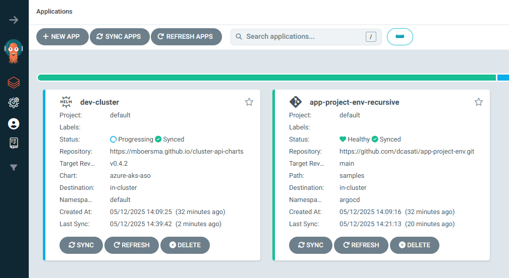Refresh the dev-cluster application

click(132, 245)
